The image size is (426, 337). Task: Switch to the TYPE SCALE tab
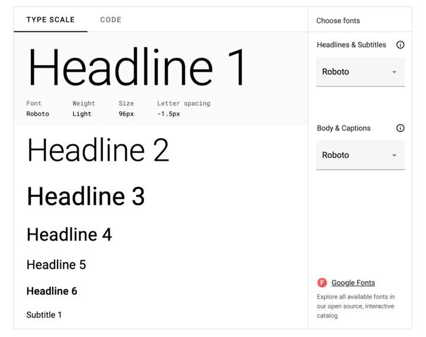click(x=50, y=20)
